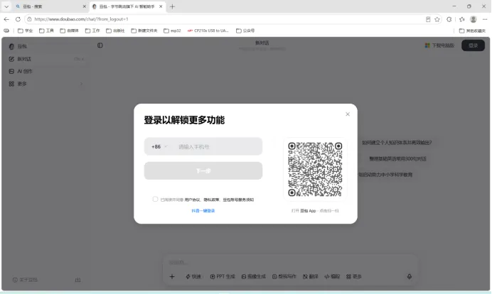Screen dimensions: 492x294
Task: Click the 豆包 logo in the sidebar
Action: [18, 46]
